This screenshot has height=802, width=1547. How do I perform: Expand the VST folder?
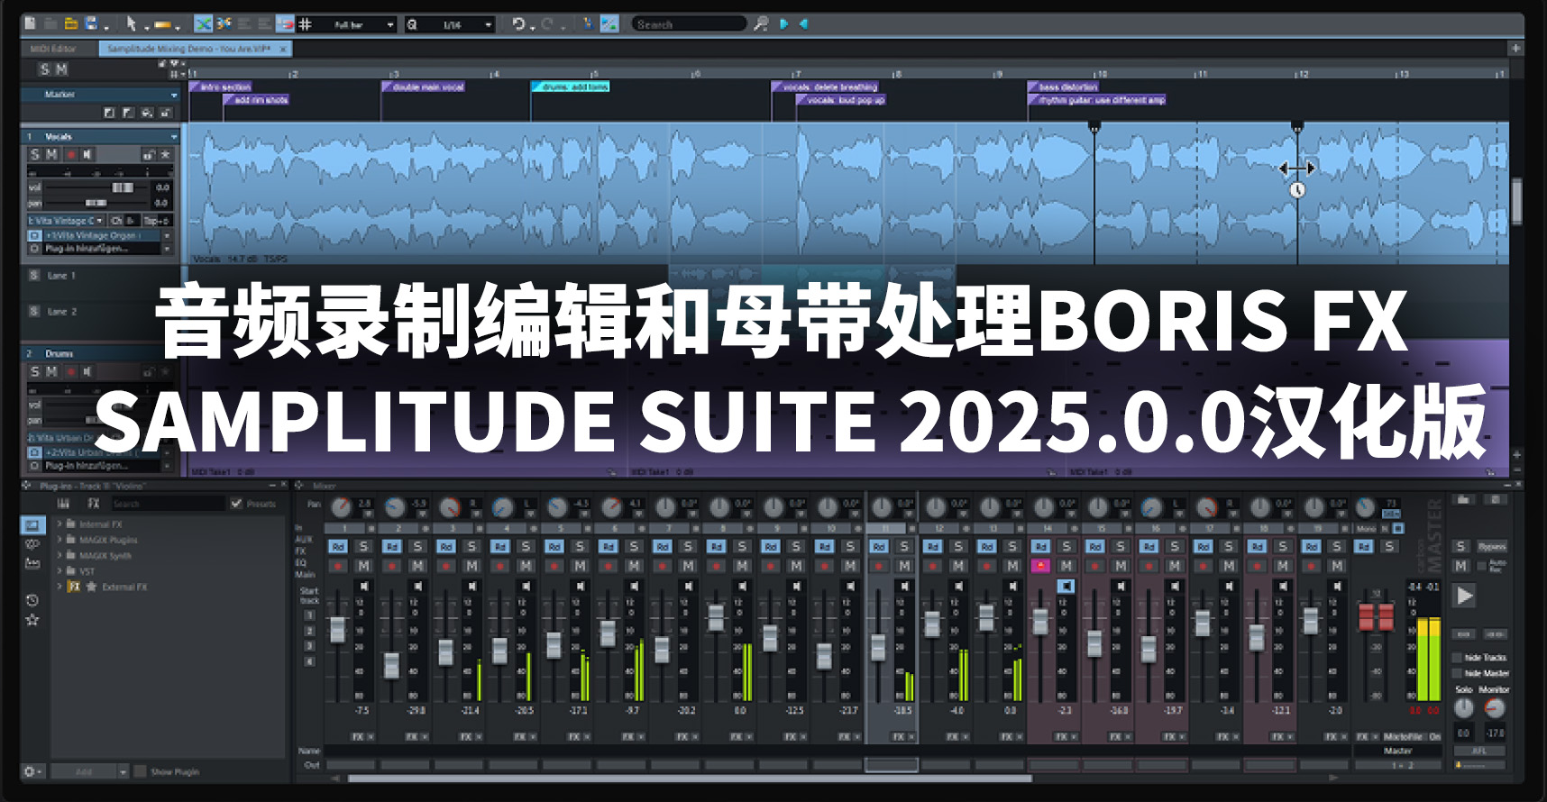pyautogui.click(x=60, y=570)
